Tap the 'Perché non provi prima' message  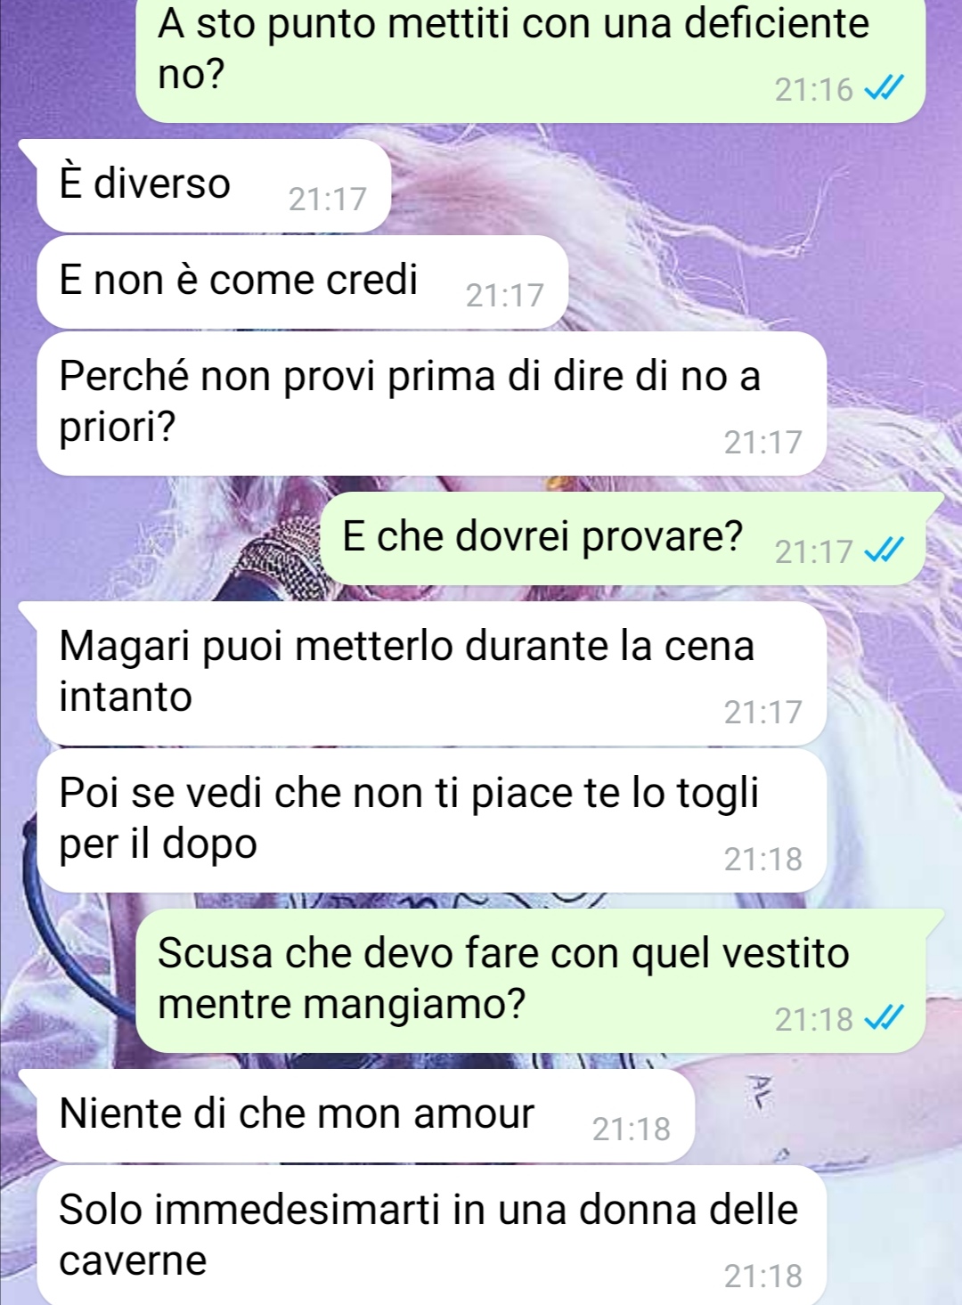(432, 404)
